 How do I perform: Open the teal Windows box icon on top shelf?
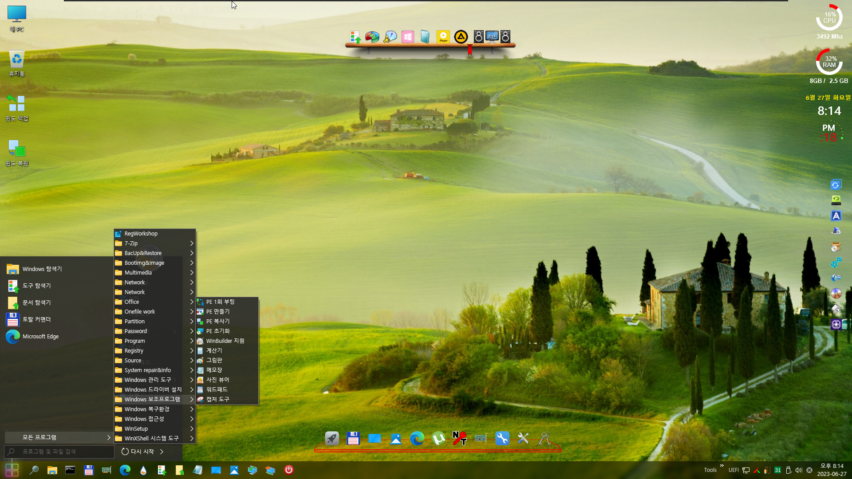click(x=425, y=37)
